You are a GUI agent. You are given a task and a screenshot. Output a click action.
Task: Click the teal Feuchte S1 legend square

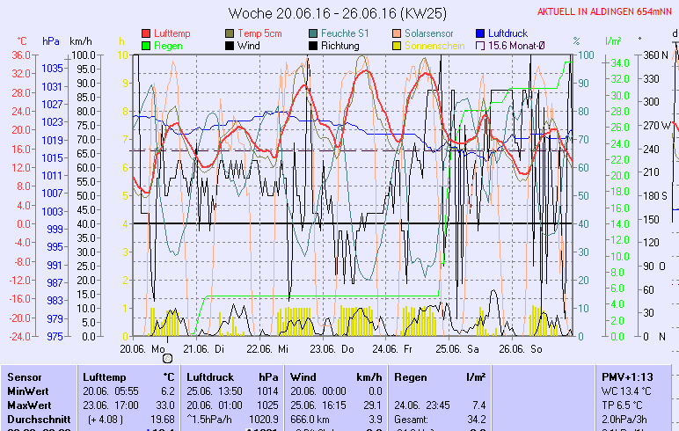[314, 33]
